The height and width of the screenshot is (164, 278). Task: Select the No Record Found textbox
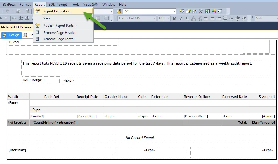140,138
